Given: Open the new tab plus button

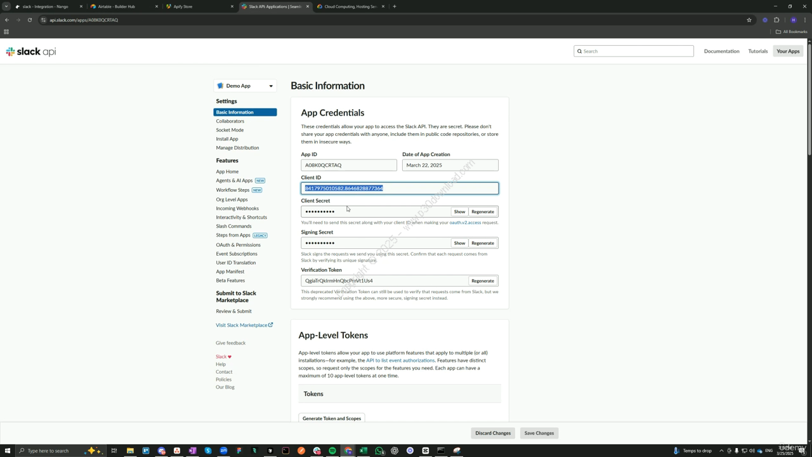Looking at the screenshot, I should (x=395, y=6).
